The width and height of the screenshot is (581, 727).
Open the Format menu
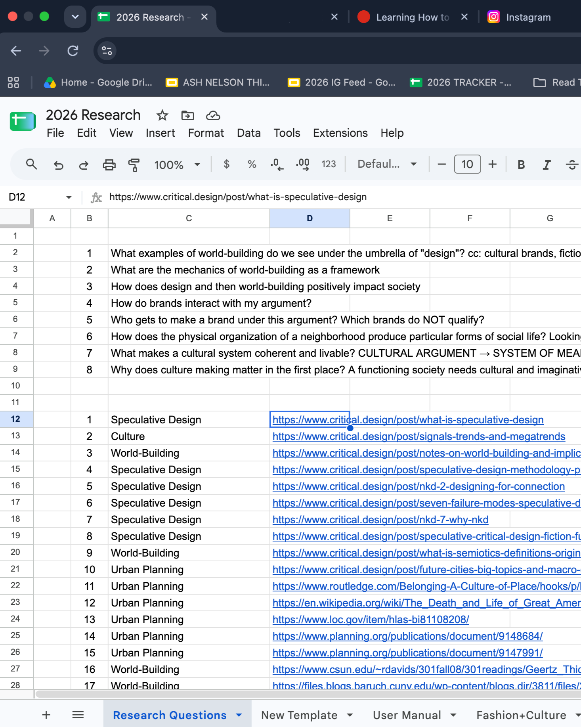(x=206, y=133)
